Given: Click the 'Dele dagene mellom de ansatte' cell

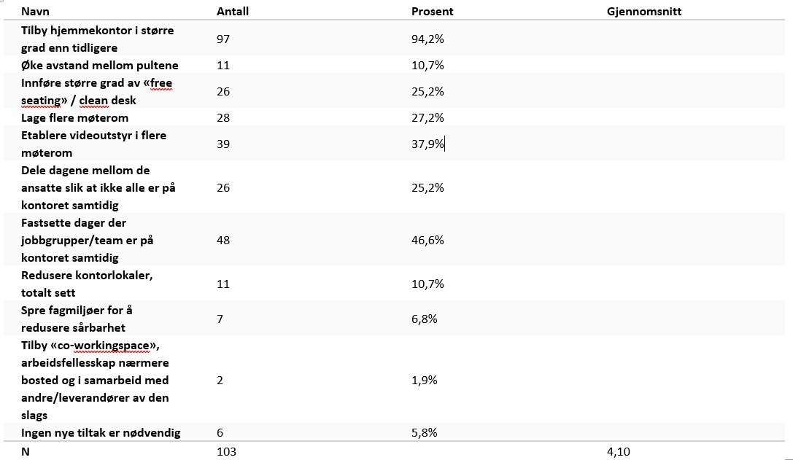Looking at the screenshot, I should [98, 188].
